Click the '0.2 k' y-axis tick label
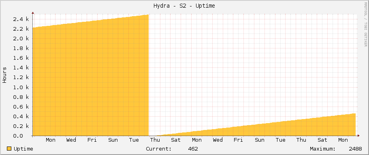This screenshot has width=369, height=155. coord(21,126)
